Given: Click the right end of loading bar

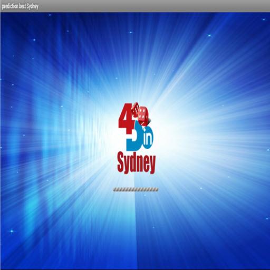Looking at the screenshot, I should coord(157,189).
